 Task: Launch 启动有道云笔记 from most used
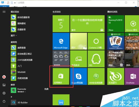coord(21,54)
